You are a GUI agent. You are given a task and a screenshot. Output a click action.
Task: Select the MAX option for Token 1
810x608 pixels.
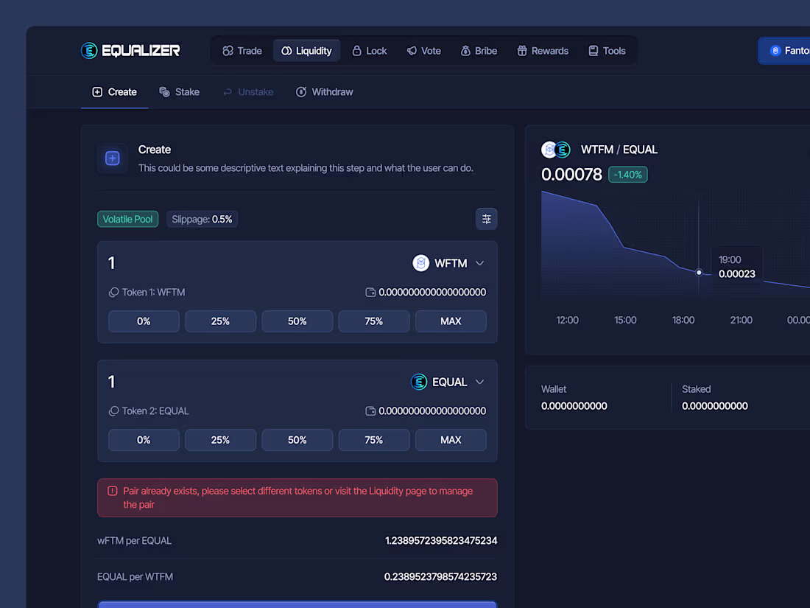tap(451, 321)
